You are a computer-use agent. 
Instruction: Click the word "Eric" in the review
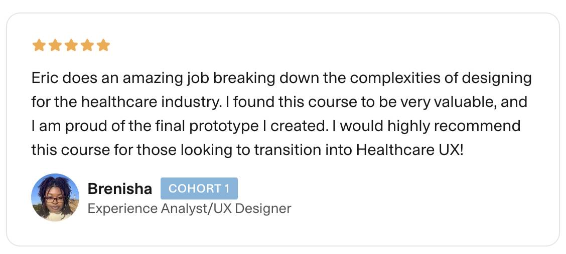click(x=45, y=78)
